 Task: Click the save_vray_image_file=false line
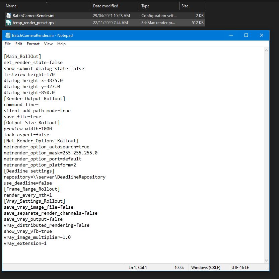pyautogui.click(x=39, y=207)
